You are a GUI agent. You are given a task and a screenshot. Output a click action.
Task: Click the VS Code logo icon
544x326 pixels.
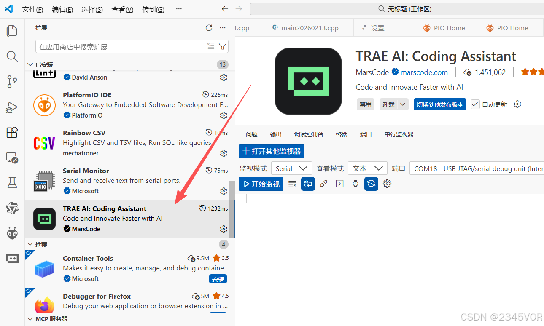(x=9, y=9)
